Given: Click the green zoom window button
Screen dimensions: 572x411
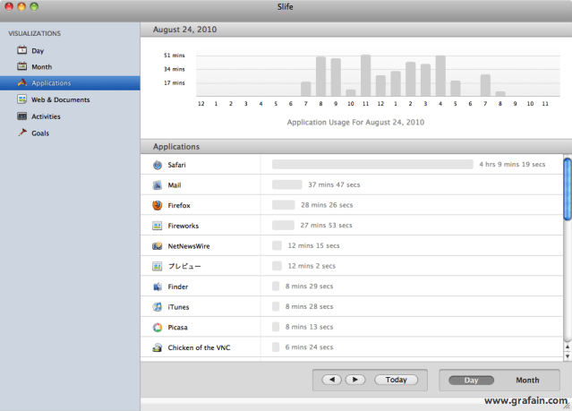Looking at the screenshot, I should (34, 6).
